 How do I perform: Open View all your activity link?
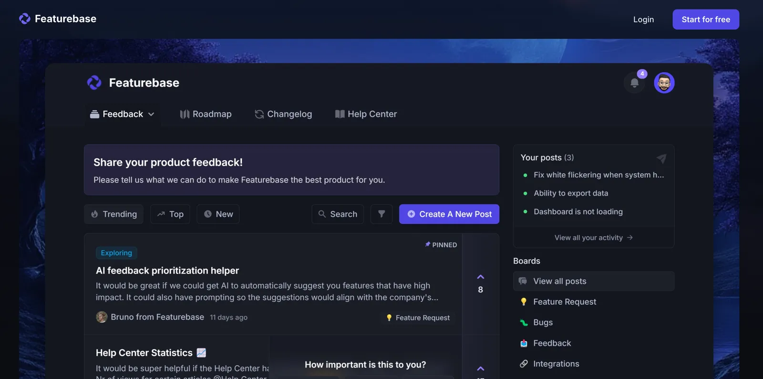(x=594, y=238)
